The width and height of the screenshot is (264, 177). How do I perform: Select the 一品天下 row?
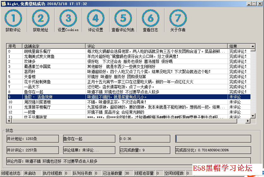(129, 87)
